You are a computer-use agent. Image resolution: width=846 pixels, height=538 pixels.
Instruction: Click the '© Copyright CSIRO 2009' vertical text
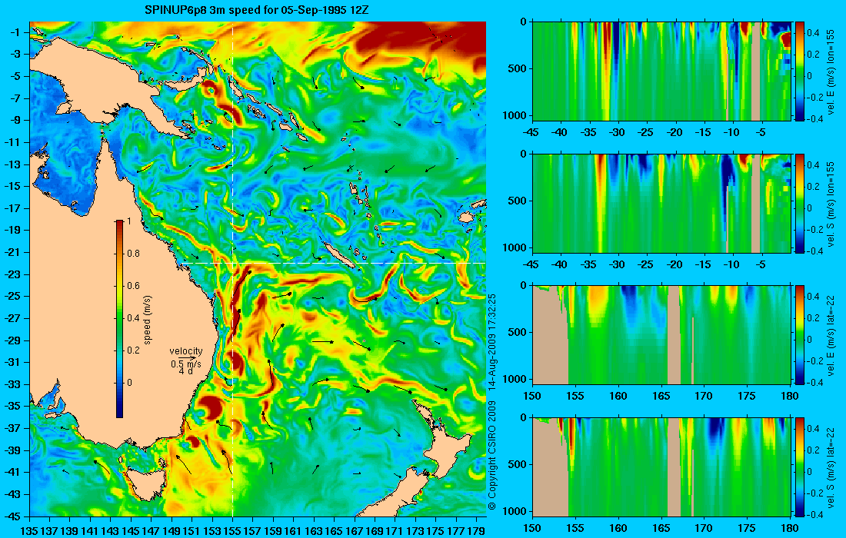491,456
